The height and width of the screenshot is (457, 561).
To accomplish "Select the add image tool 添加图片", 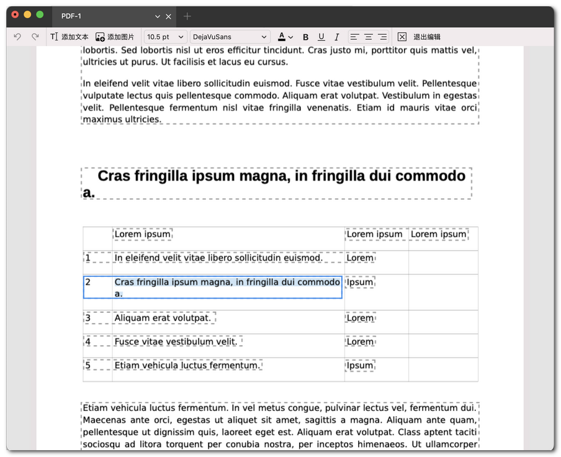I will (114, 37).
